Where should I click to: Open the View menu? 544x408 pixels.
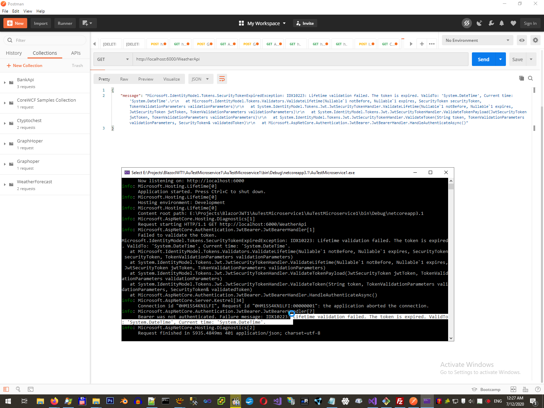[28, 11]
